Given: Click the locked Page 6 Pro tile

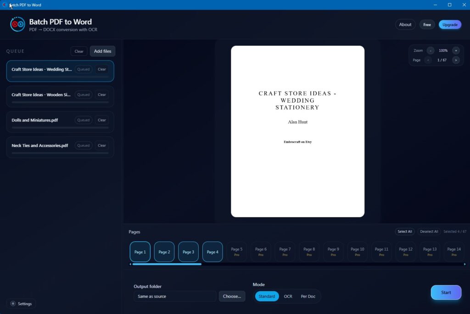Looking at the screenshot, I should click(261, 252).
